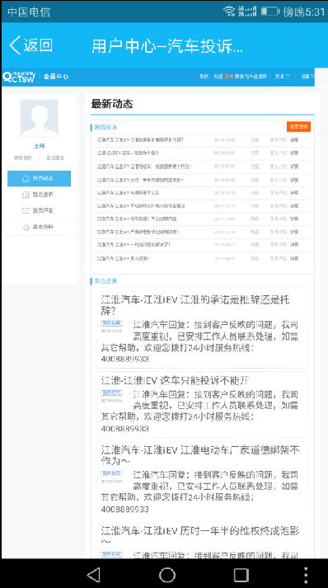Click 详情 in first 我的投诉 table row
The image size is (328, 588).
[294, 140]
